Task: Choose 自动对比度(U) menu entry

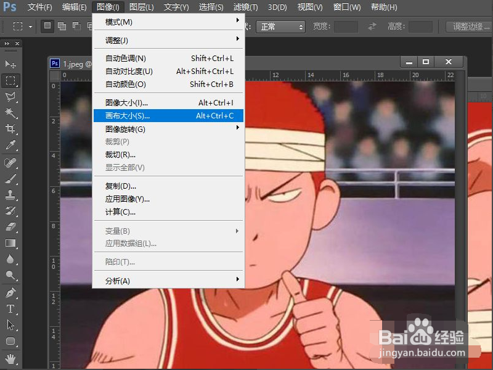Action: [168, 72]
